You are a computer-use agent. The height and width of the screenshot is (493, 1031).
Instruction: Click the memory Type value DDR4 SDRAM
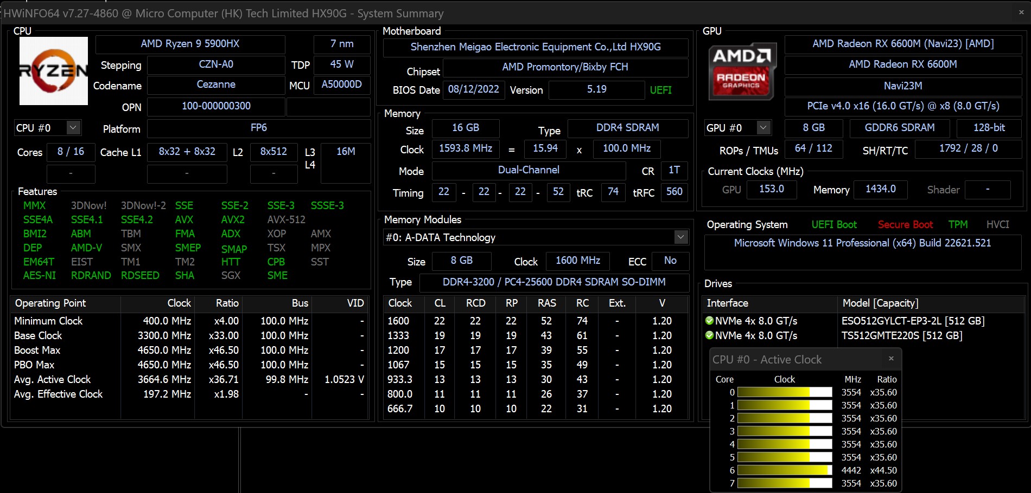pos(628,128)
